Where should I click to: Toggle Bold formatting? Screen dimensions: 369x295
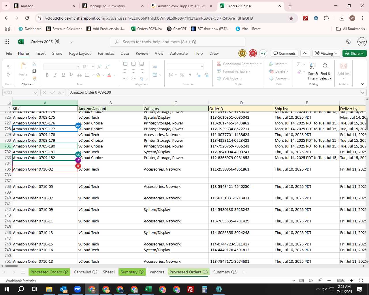(47, 75)
